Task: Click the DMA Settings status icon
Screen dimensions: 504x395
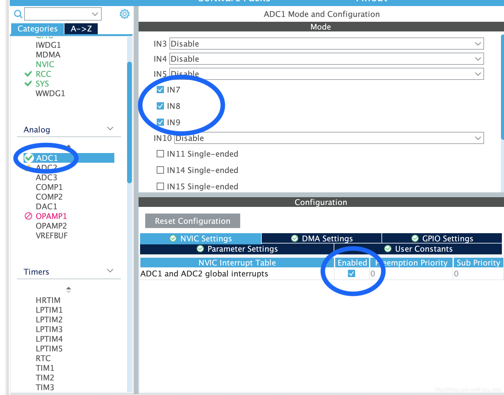Action: 295,238
